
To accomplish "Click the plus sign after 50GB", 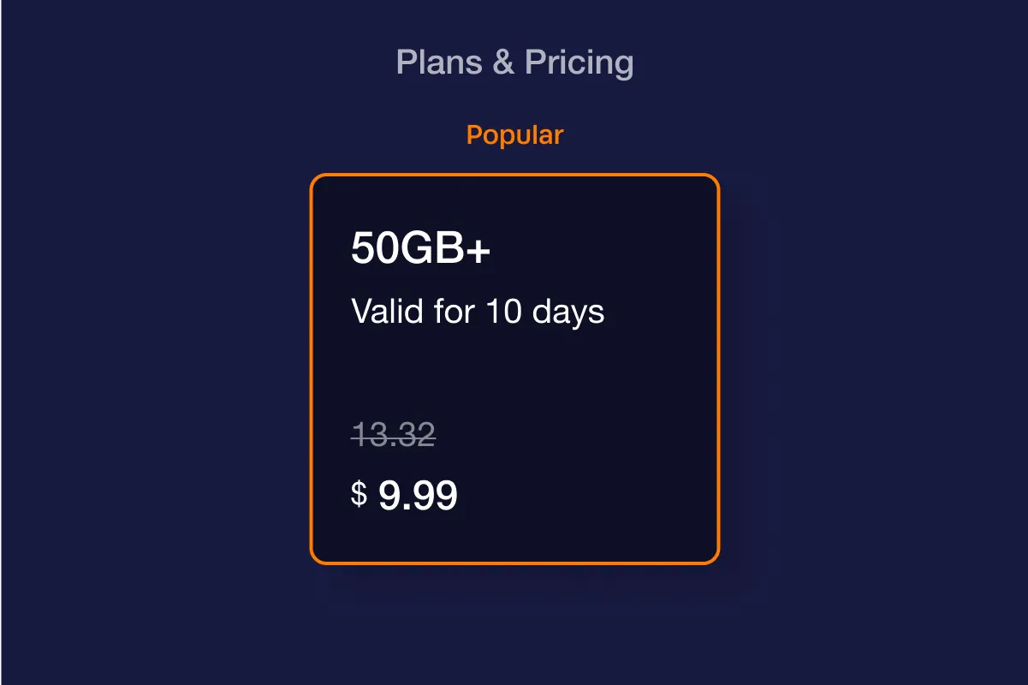I will point(479,249).
